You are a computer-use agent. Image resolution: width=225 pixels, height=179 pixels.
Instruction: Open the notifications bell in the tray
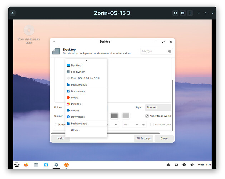[x=168, y=165]
